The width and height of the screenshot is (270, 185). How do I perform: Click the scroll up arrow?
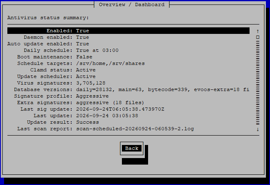pyautogui.click(x=258, y=31)
